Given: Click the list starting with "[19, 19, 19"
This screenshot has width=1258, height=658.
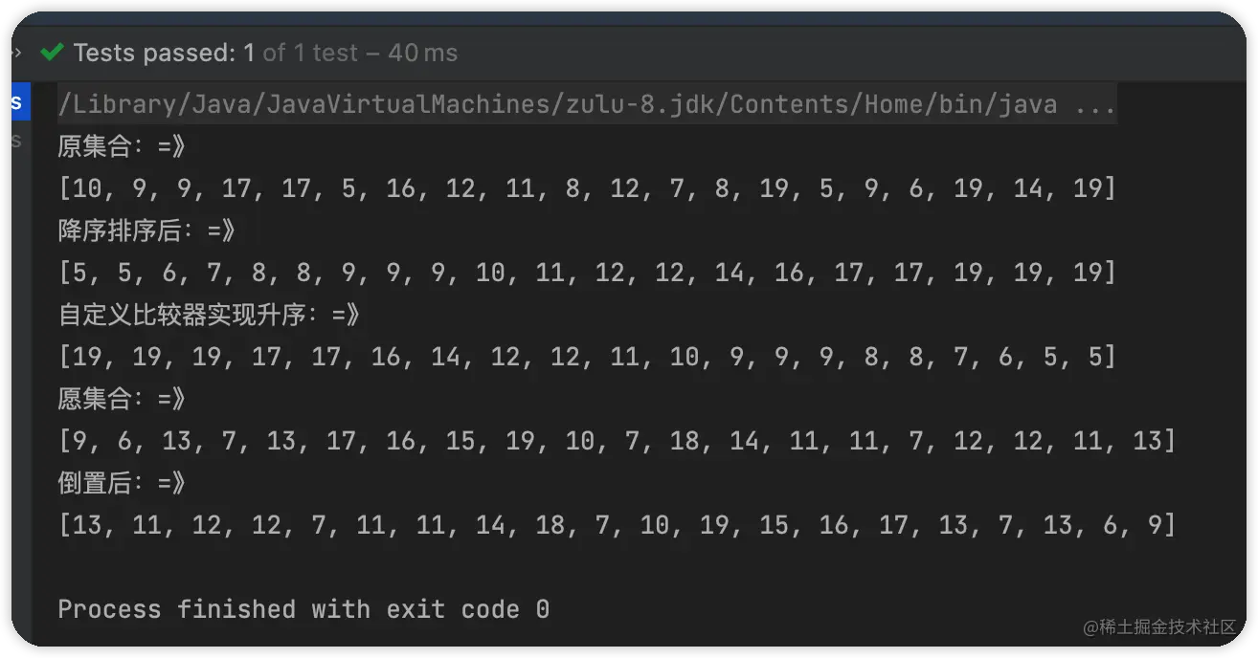Looking at the screenshot, I should click(586, 357).
